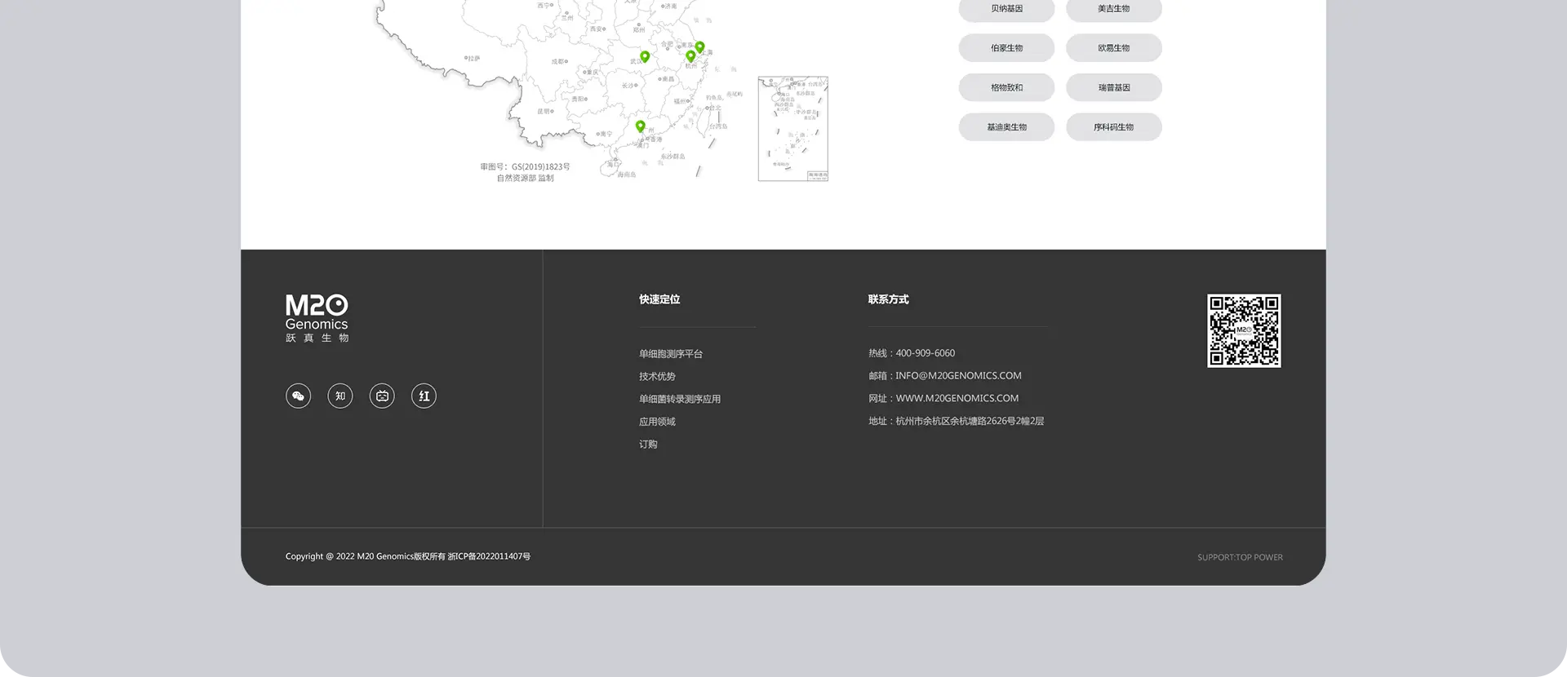Click the INFO@M20GENOMICS.COM email address
Image resolution: width=1567 pixels, height=677 pixels.
point(958,376)
